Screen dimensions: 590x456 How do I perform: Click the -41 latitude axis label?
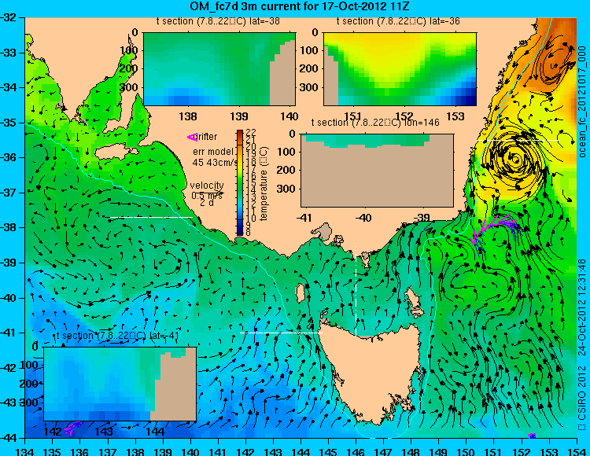[9, 333]
